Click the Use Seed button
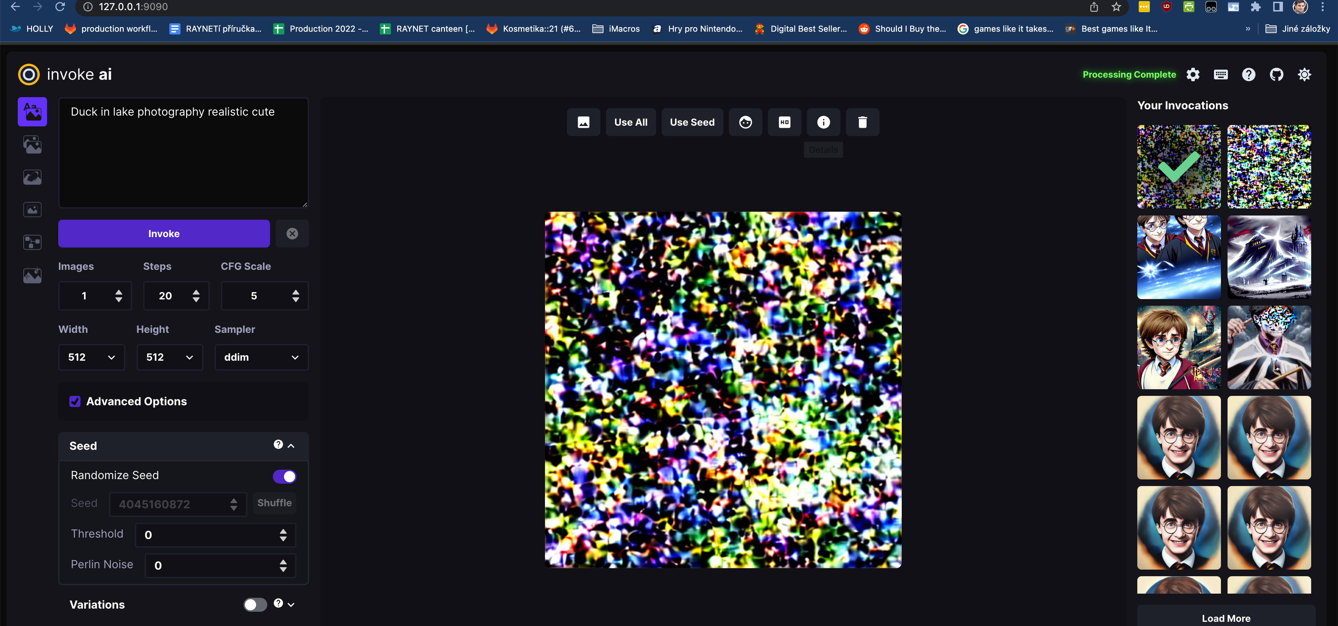This screenshot has width=1338, height=626. tap(692, 122)
